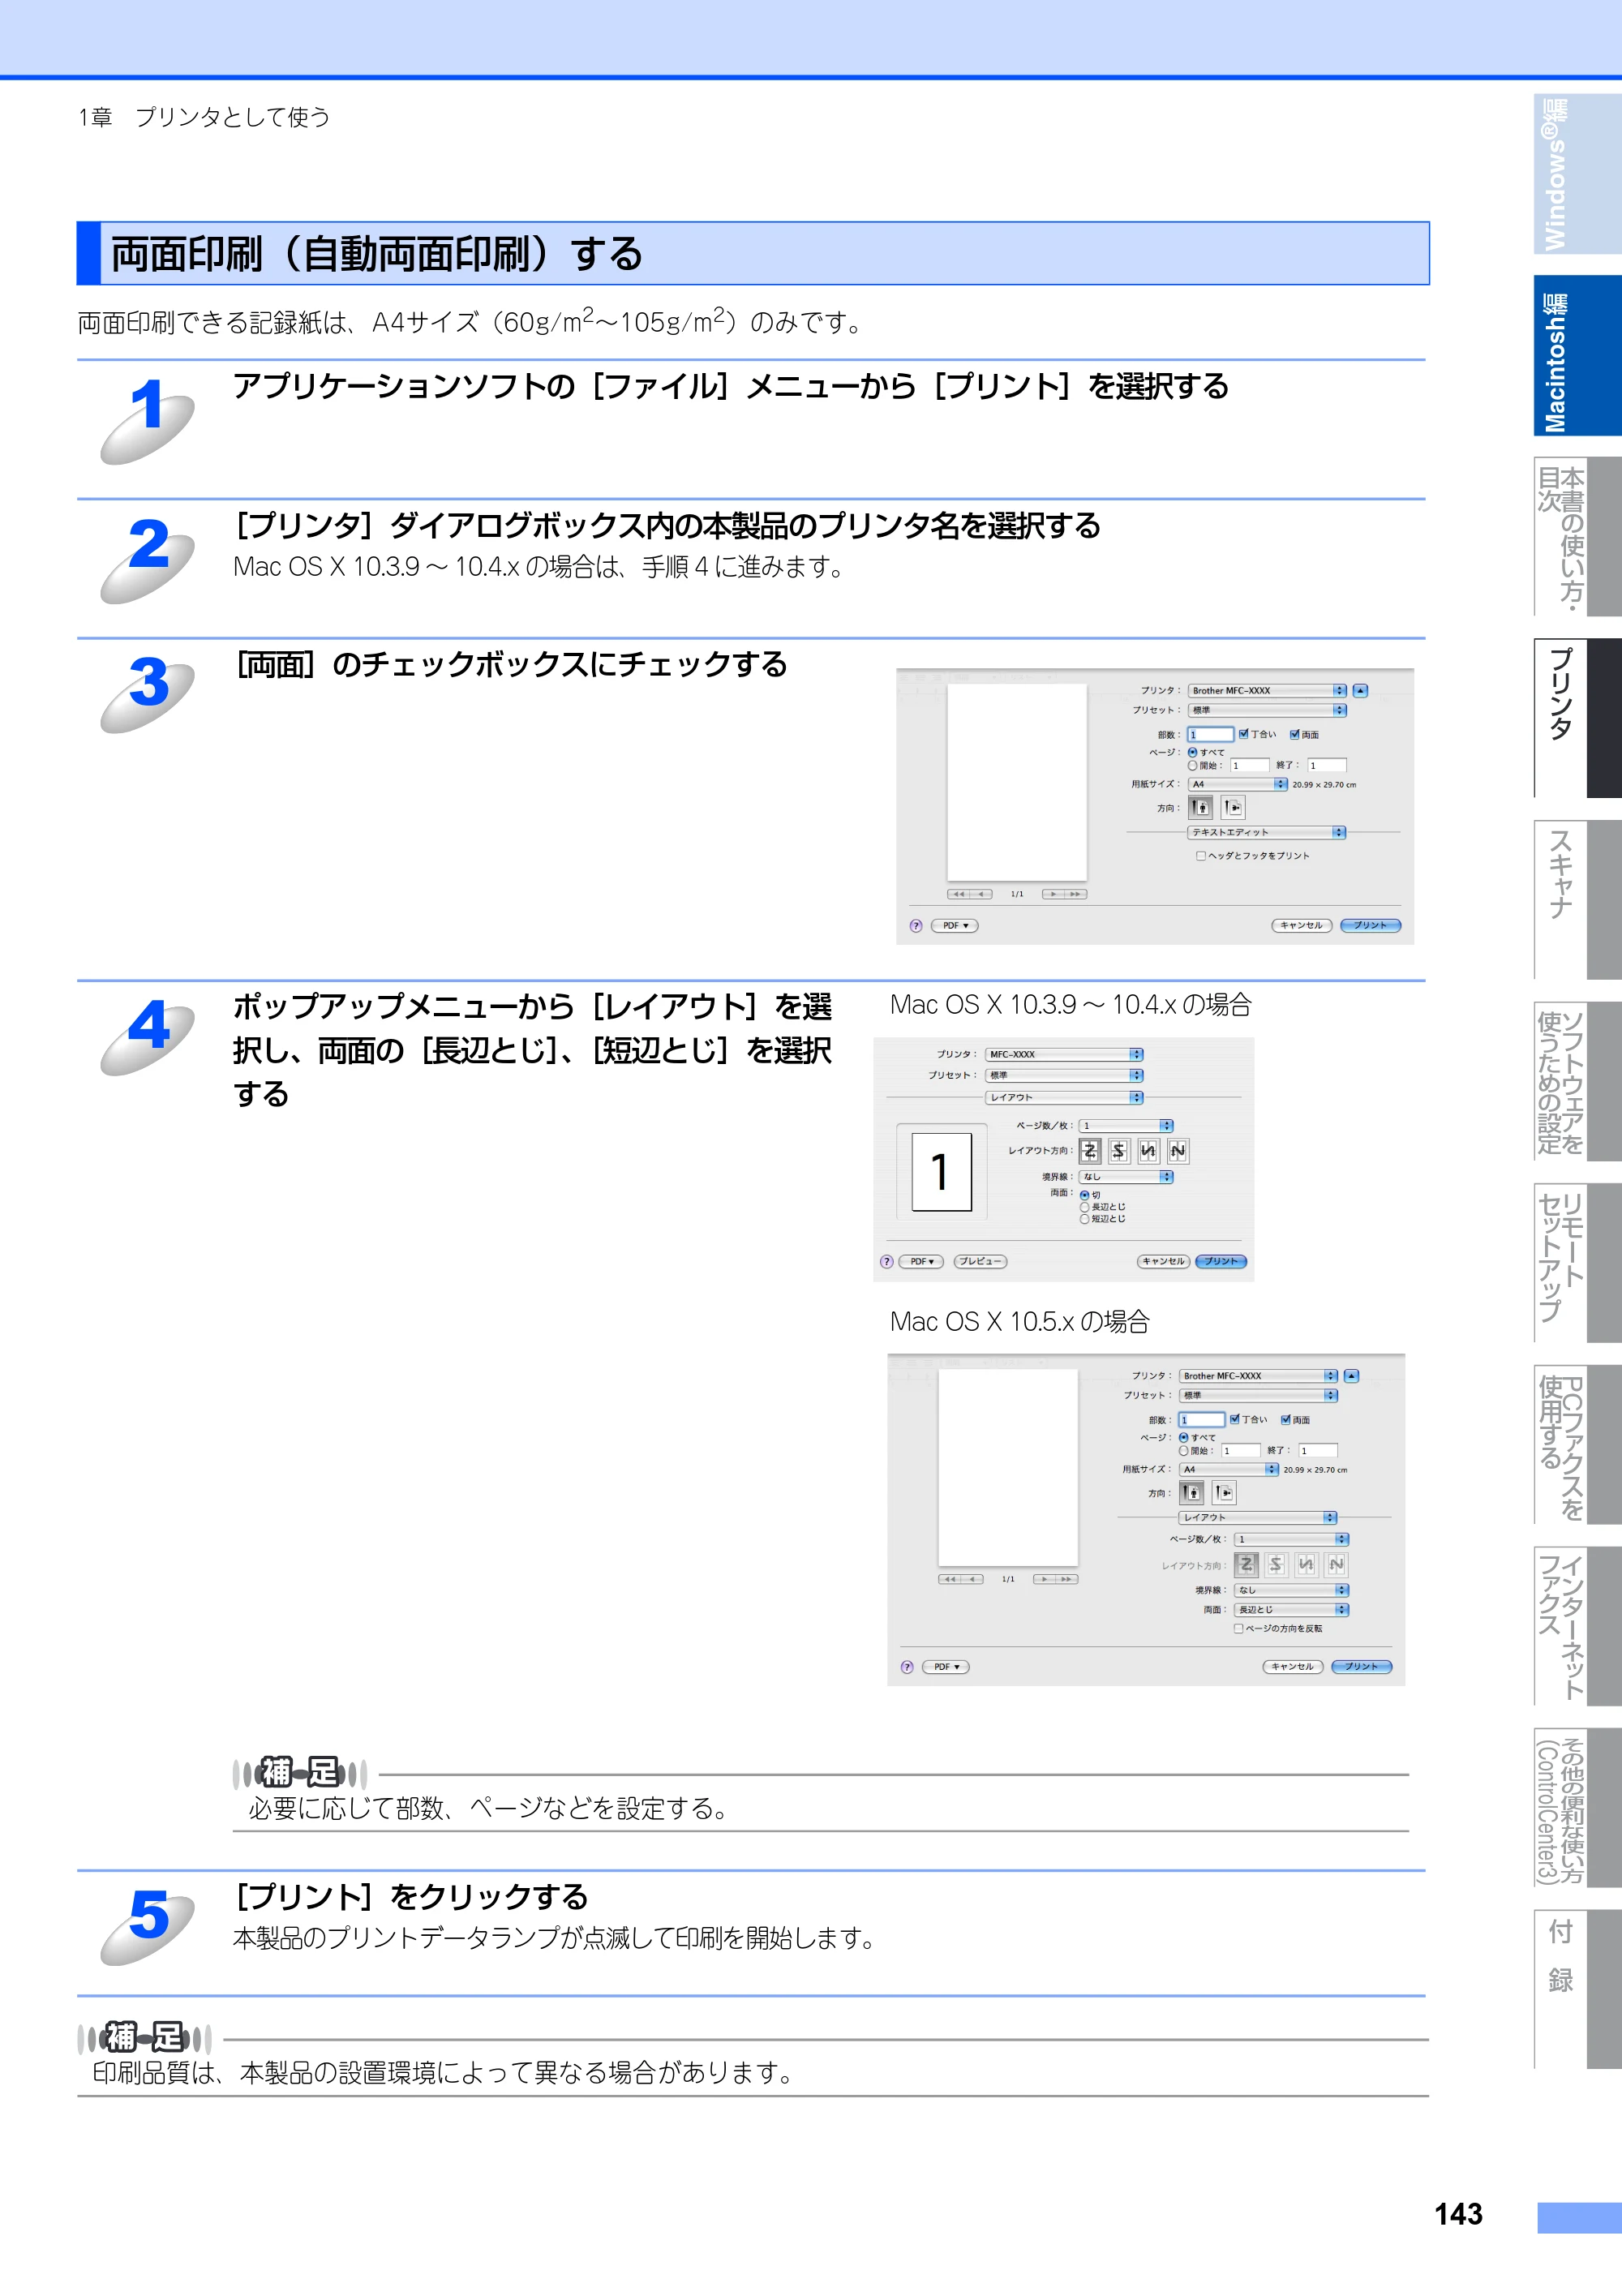This screenshot has width=1622, height=2296.
Task: Open 境界線 なし dropdown in 10.4.x dialog
Action: pyautogui.click(x=1126, y=1177)
